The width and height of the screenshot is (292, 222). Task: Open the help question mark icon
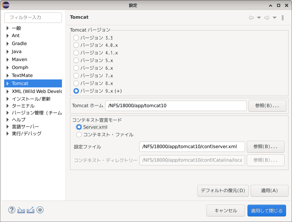pos(12,210)
